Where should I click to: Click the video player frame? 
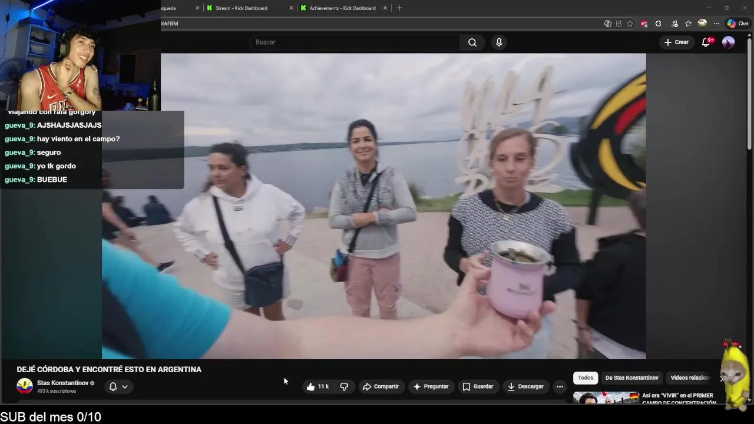[x=373, y=206]
